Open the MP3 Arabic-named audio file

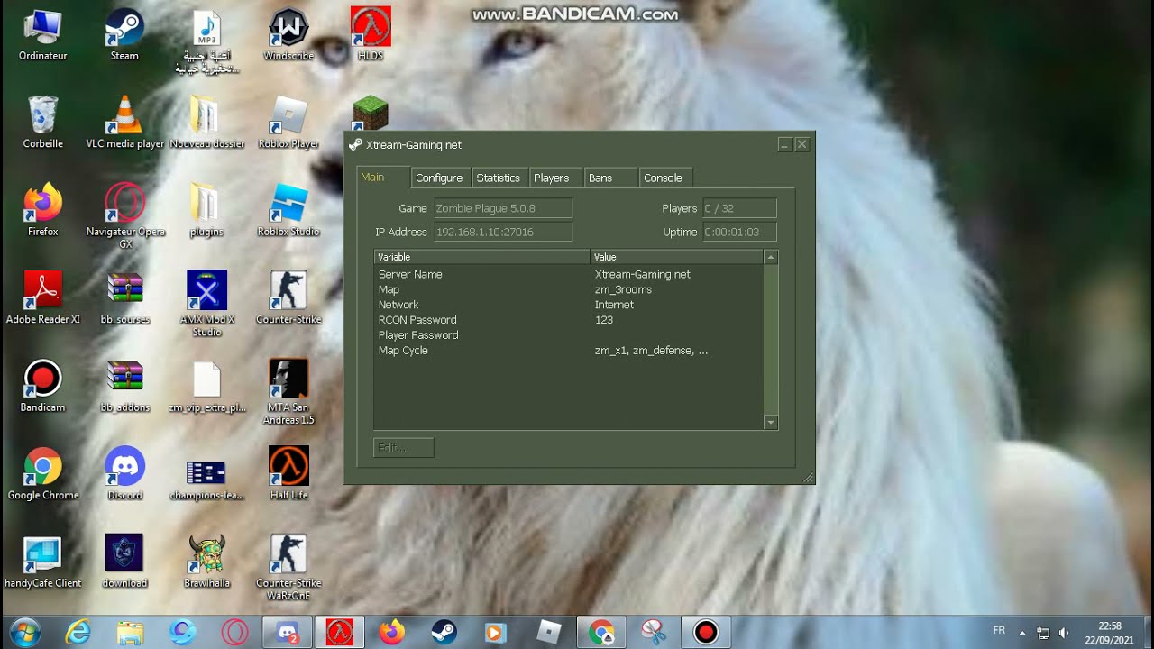click(206, 41)
